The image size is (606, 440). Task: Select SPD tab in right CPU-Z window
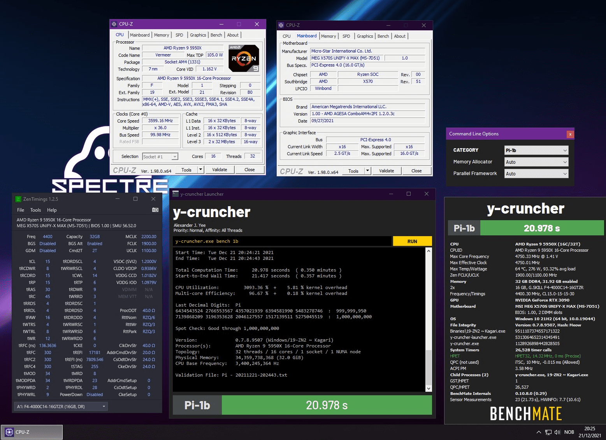(346, 36)
